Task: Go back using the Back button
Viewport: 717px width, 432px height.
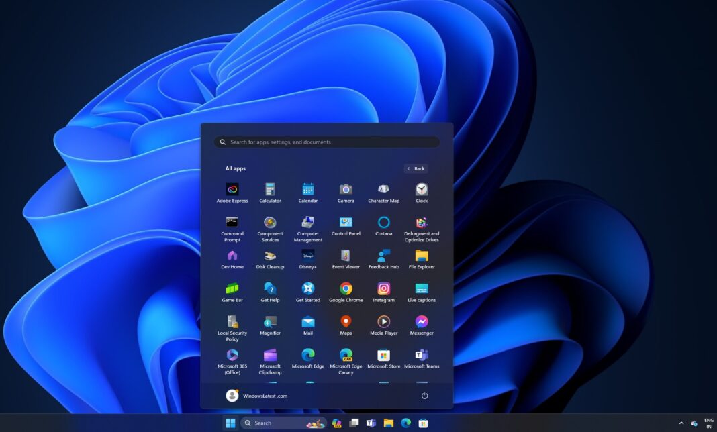Action: point(415,168)
